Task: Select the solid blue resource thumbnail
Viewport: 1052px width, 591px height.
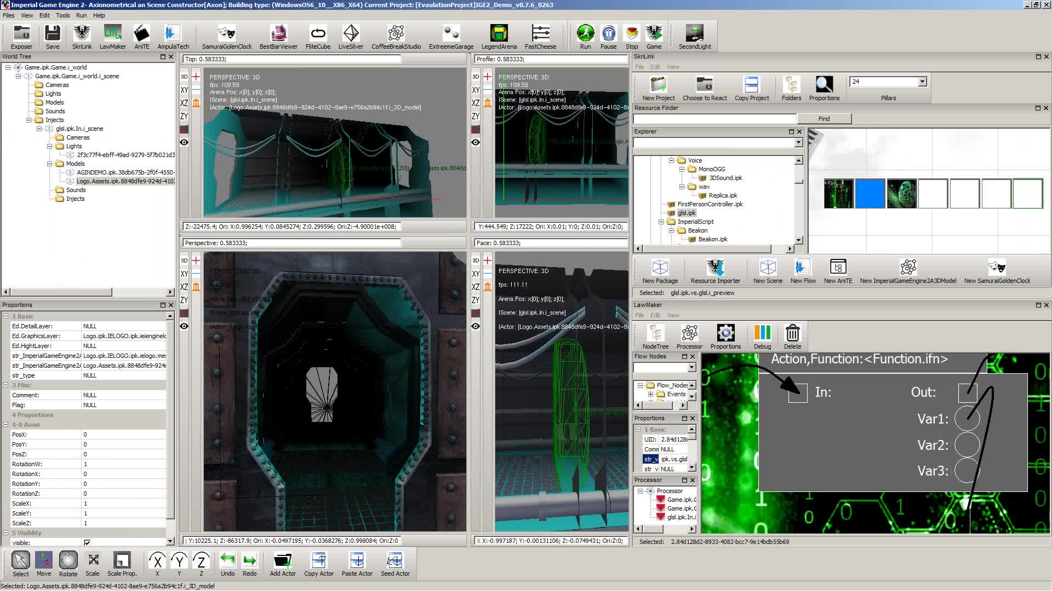Action: pos(870,194)
